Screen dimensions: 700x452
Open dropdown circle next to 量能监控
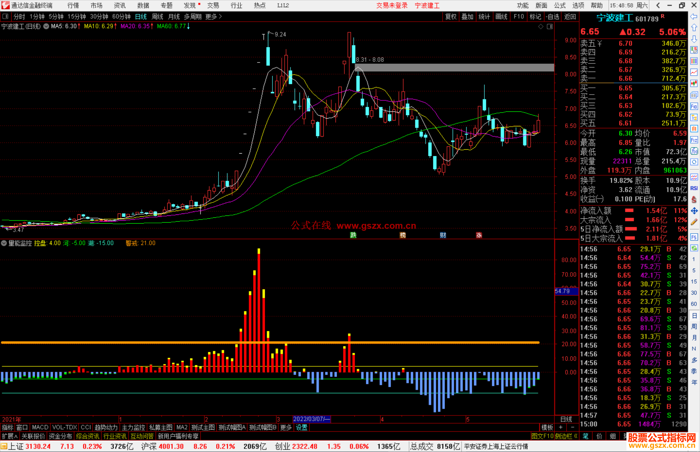pyautogui.click(x=4, y=243)
